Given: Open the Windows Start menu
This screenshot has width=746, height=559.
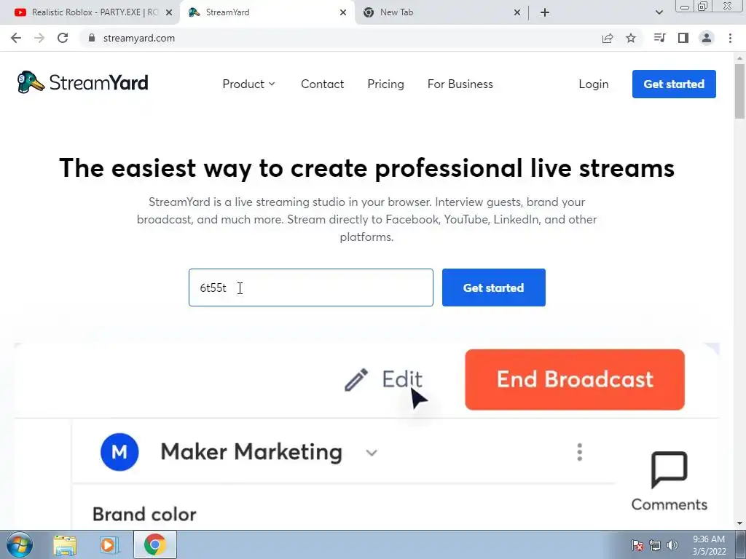Looking at the screenshot, I should [x=20, y=544].
